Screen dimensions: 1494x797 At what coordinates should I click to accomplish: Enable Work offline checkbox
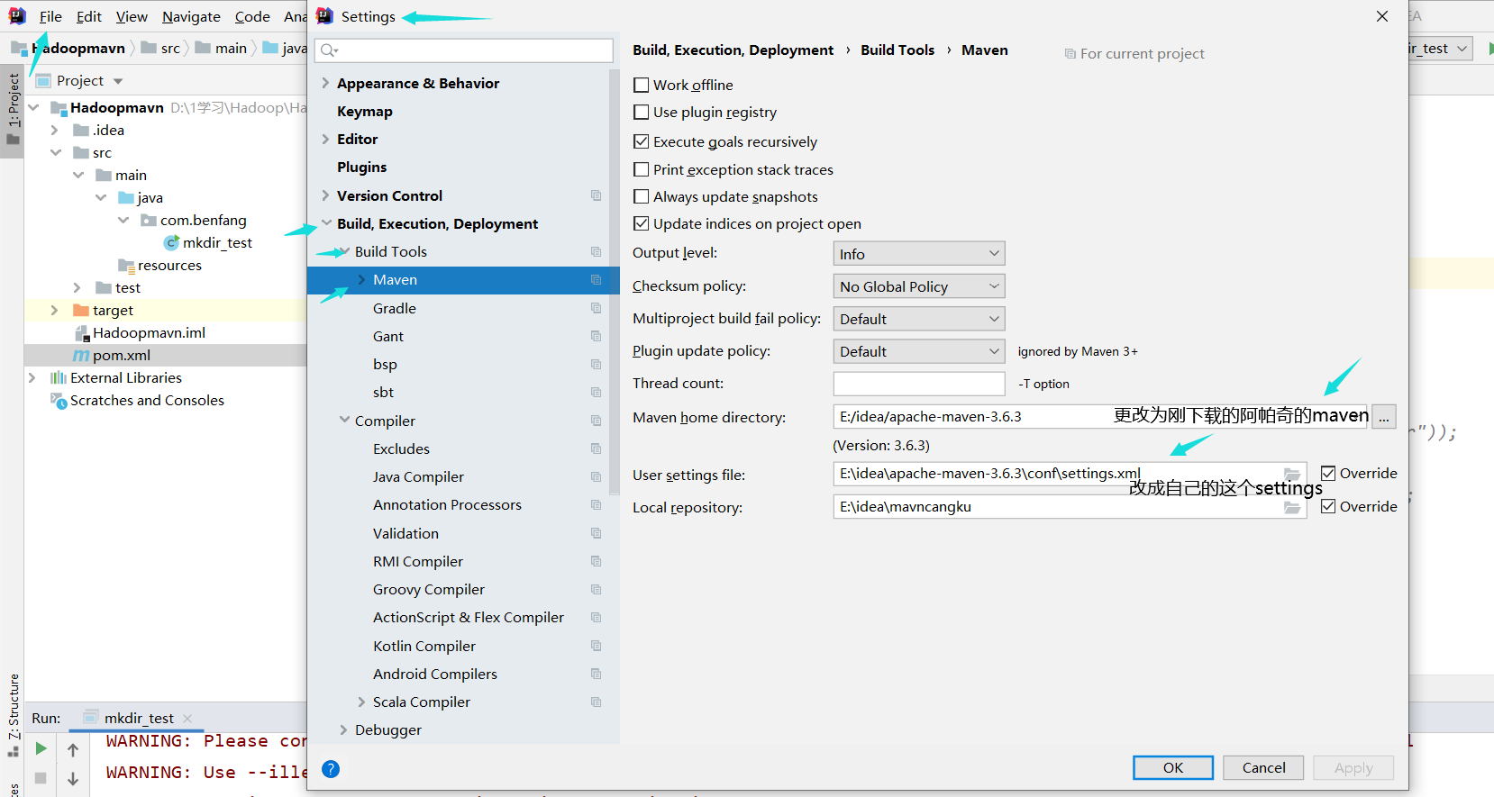(x=642, y=85)
